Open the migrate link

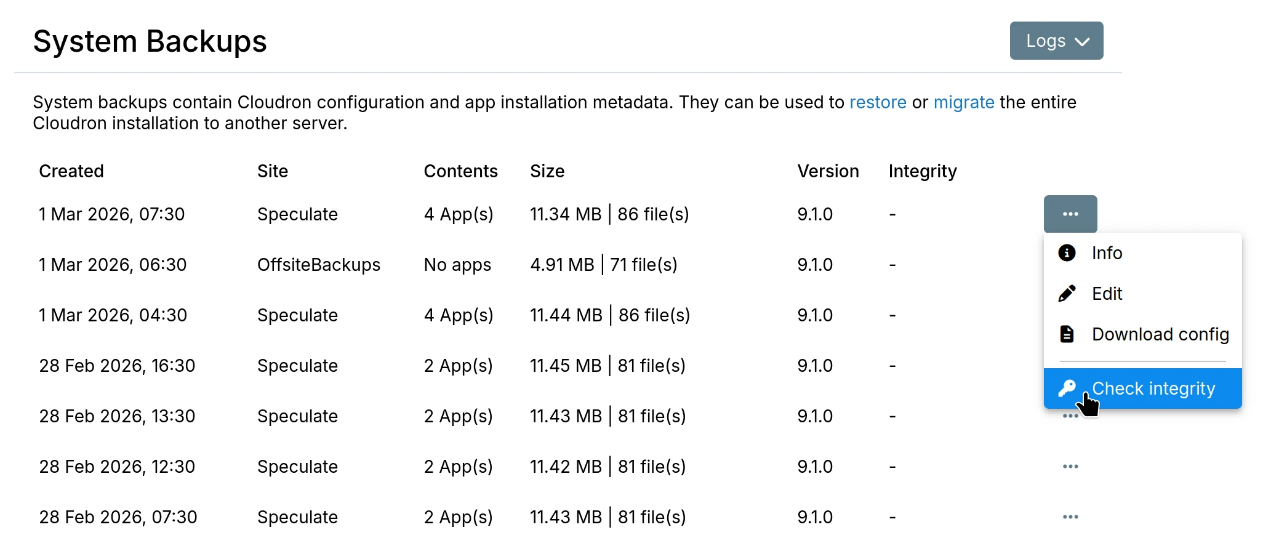(x=963, y=102)
